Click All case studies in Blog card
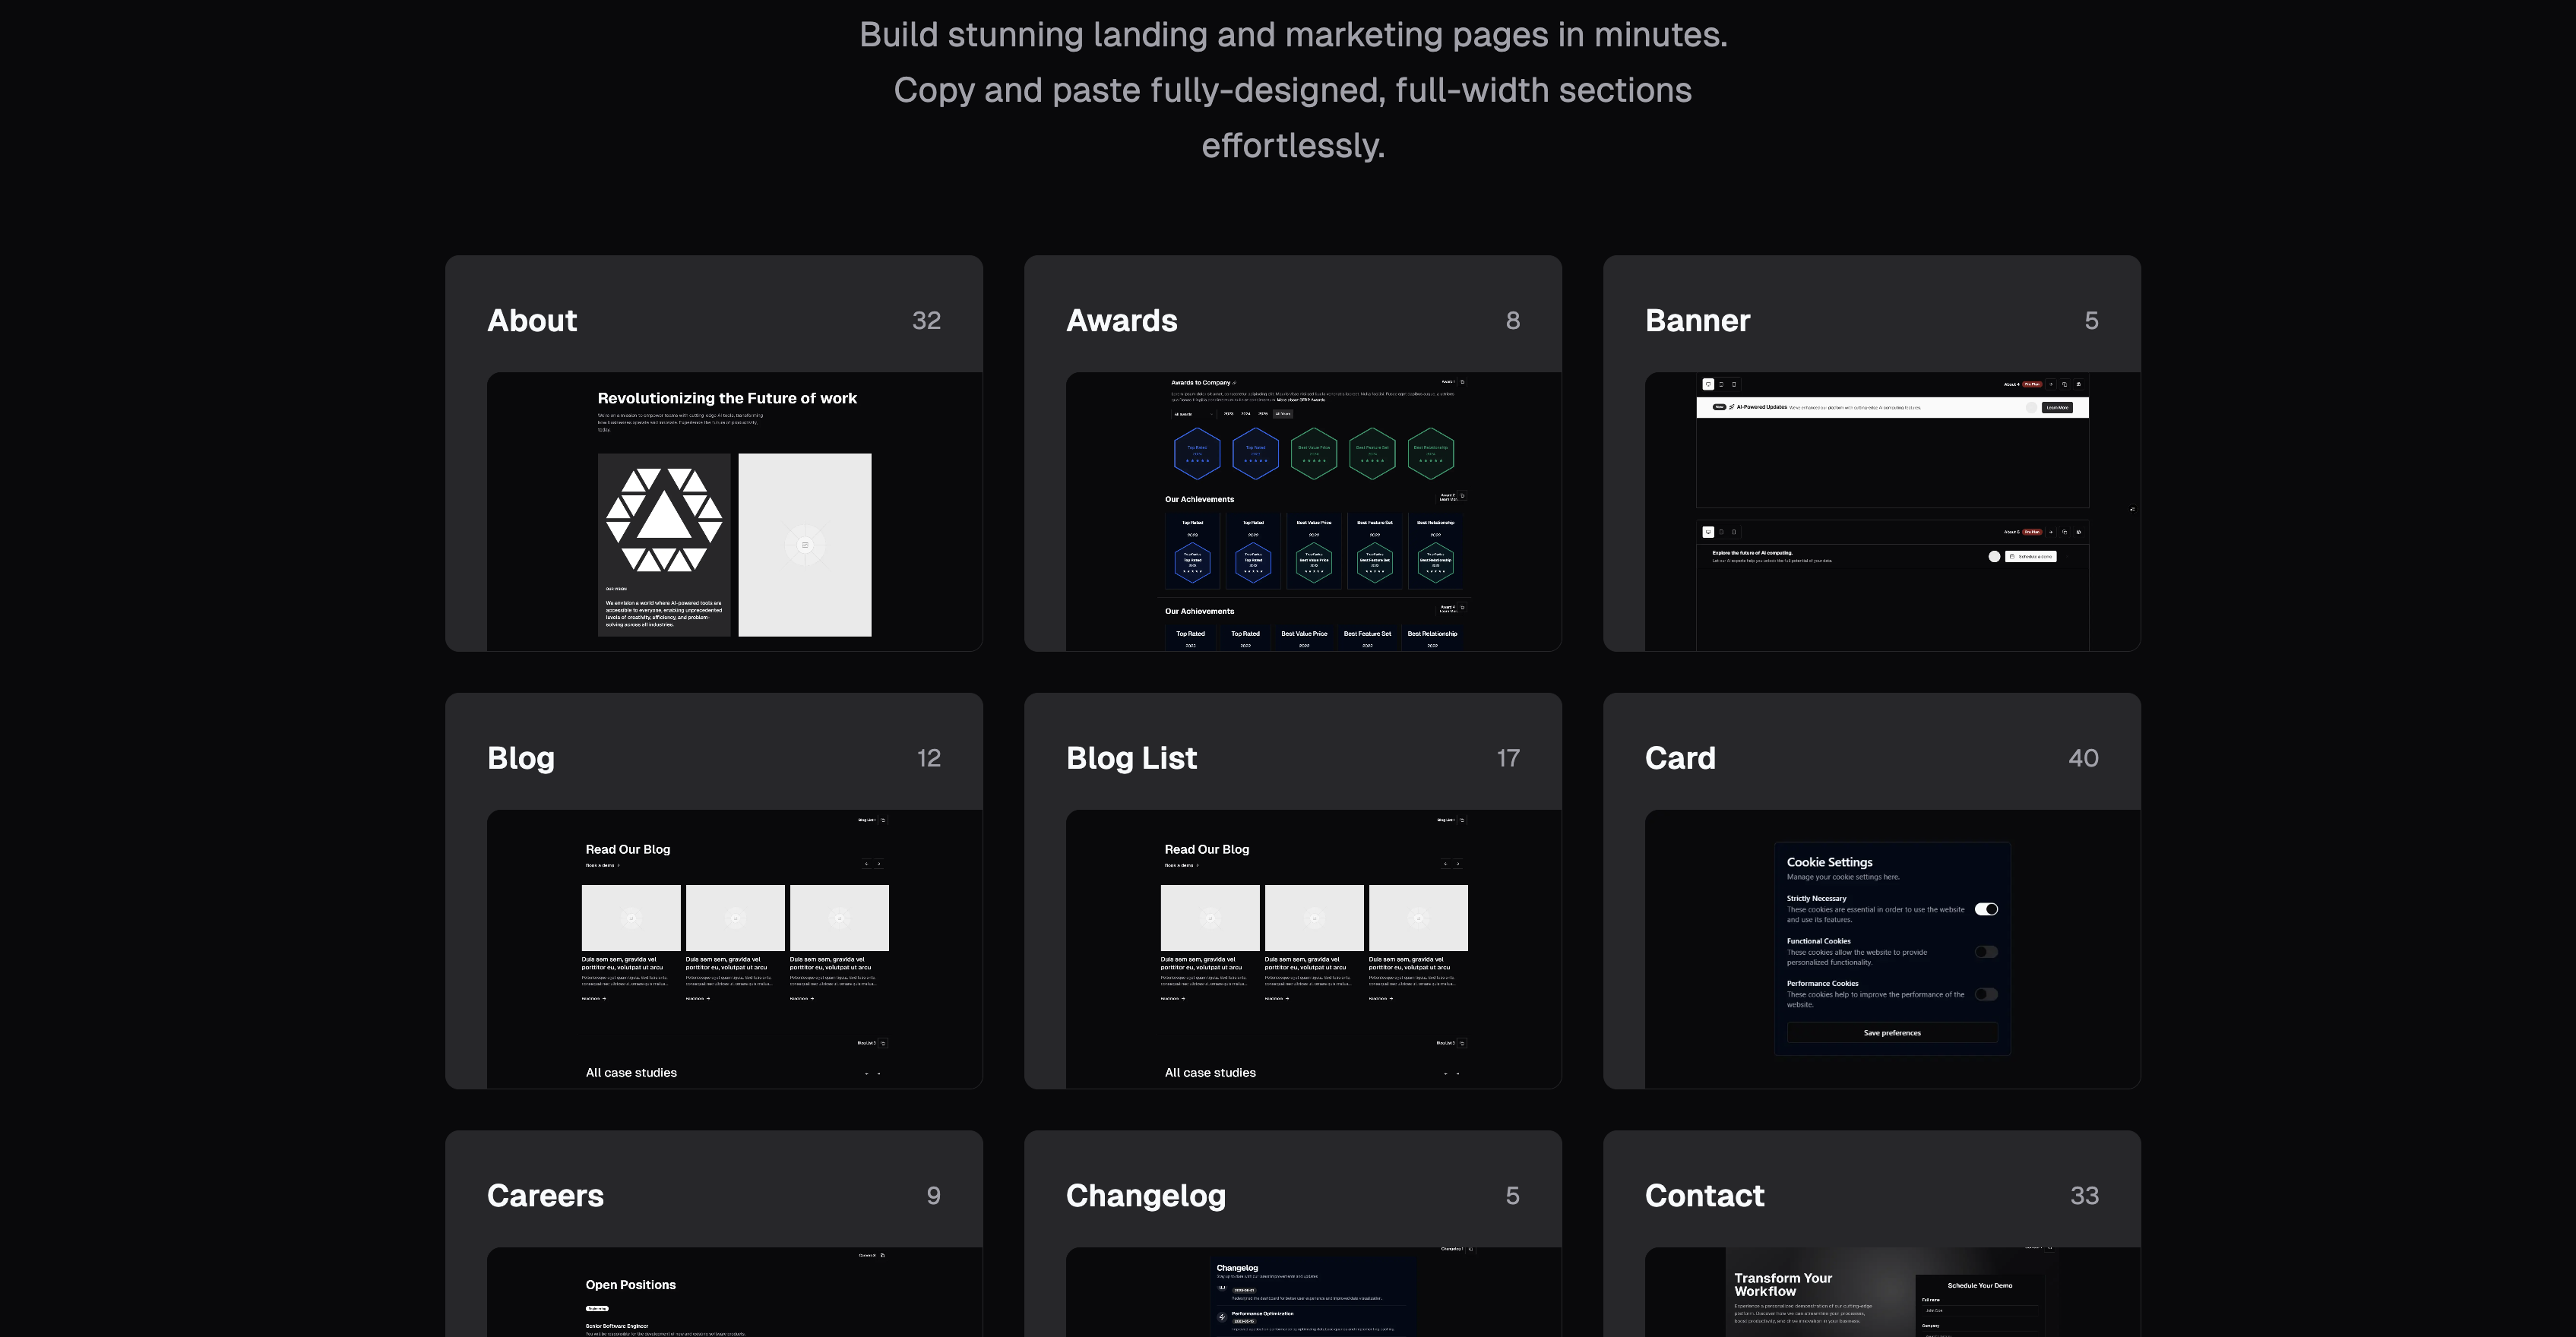 coord(631,1073)
